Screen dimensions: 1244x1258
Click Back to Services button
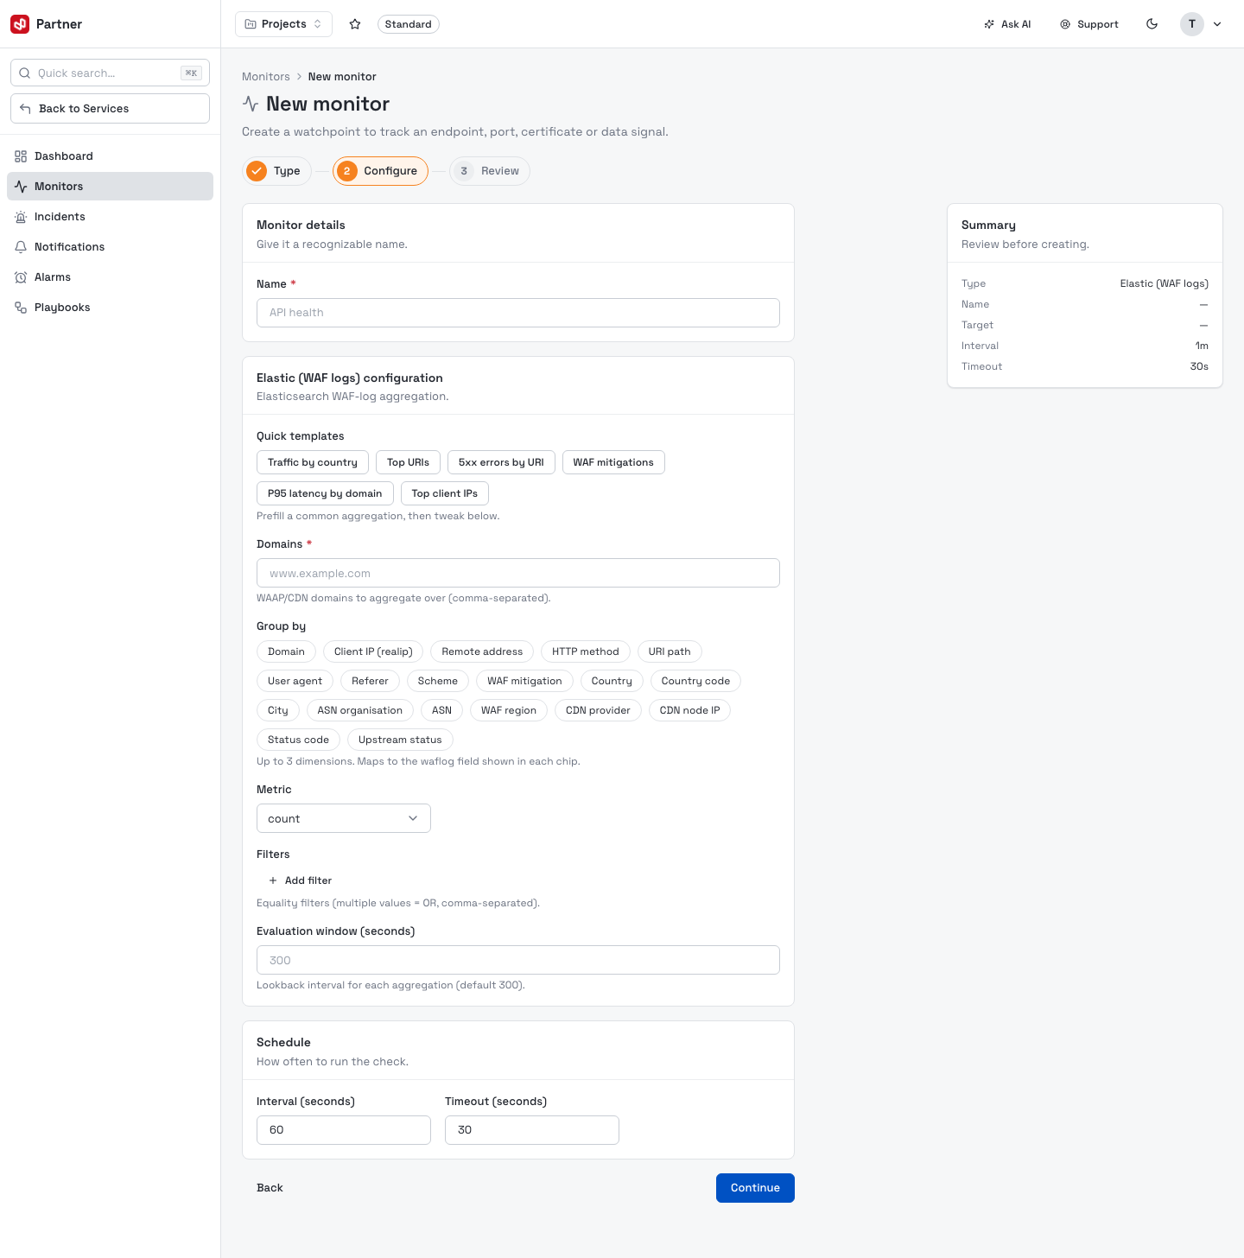coord(110,108)
